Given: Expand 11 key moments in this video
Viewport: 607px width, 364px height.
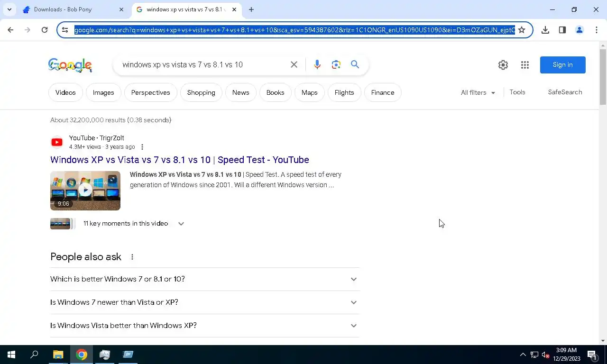Looking at the screenshot, I should 181,224.
